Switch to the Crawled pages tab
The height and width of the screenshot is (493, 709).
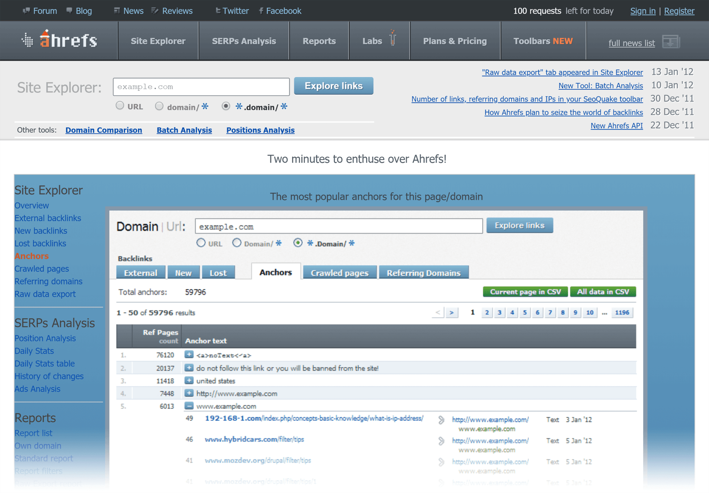point(339,272)
